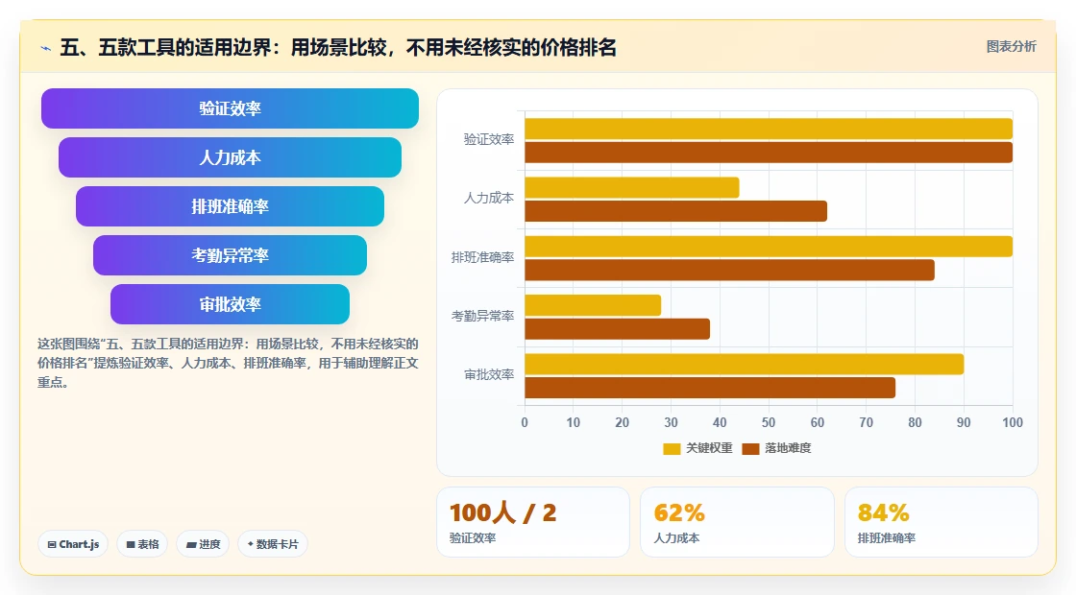
Task: Select the 考勤异常率 funnel block
Action: pos(230,255)
